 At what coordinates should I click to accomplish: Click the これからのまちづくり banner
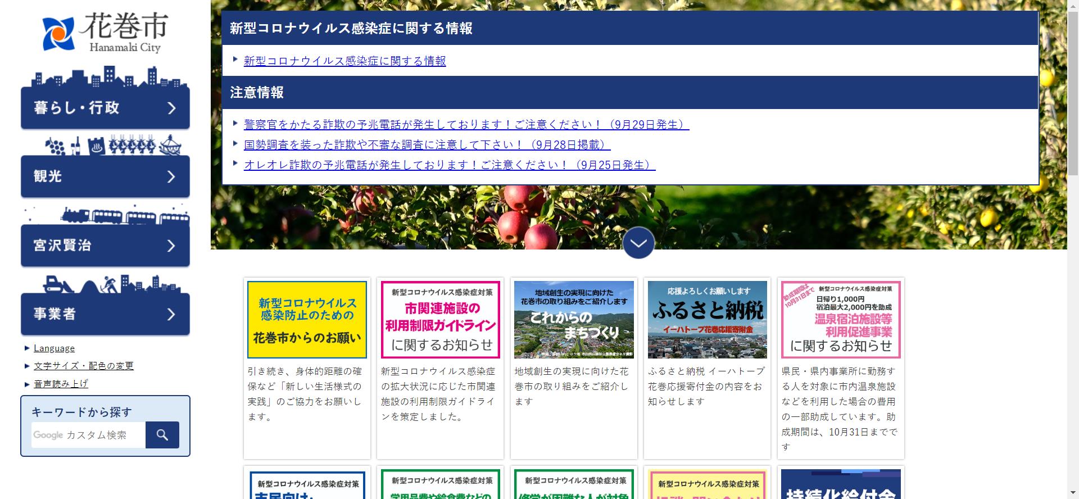tap(574, 320)
